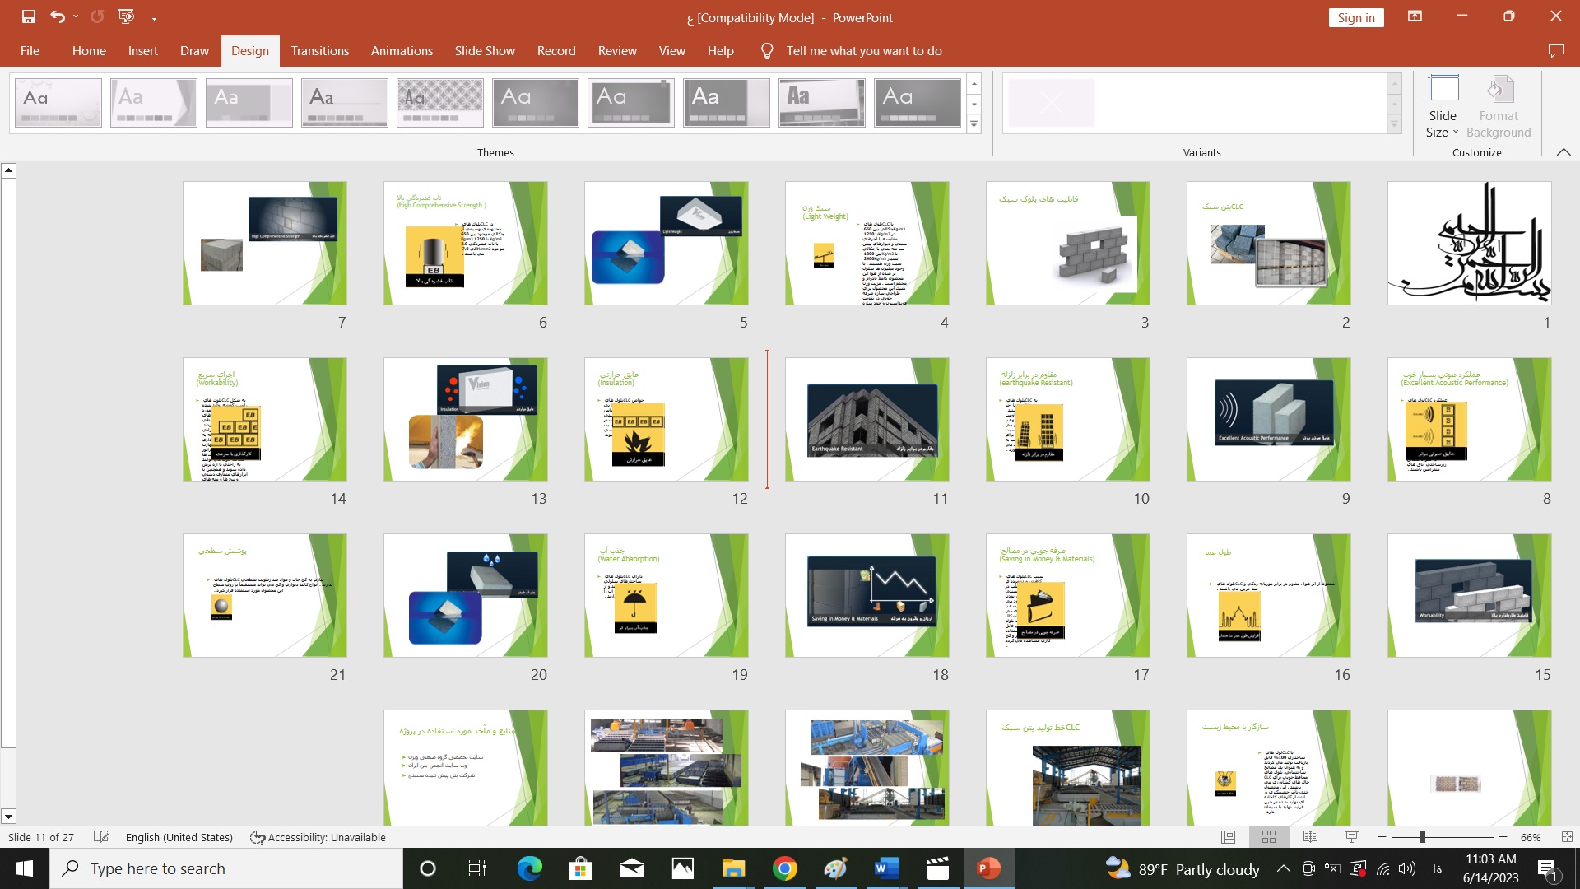Open Customize Quick Access Toolbar dropdown

154,16
